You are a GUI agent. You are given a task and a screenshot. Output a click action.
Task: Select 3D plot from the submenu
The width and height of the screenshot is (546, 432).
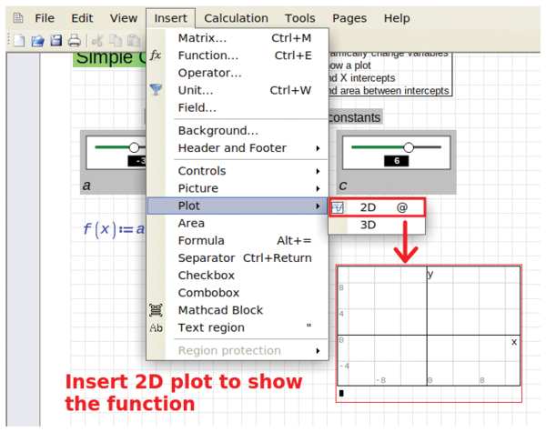[369, 225]
